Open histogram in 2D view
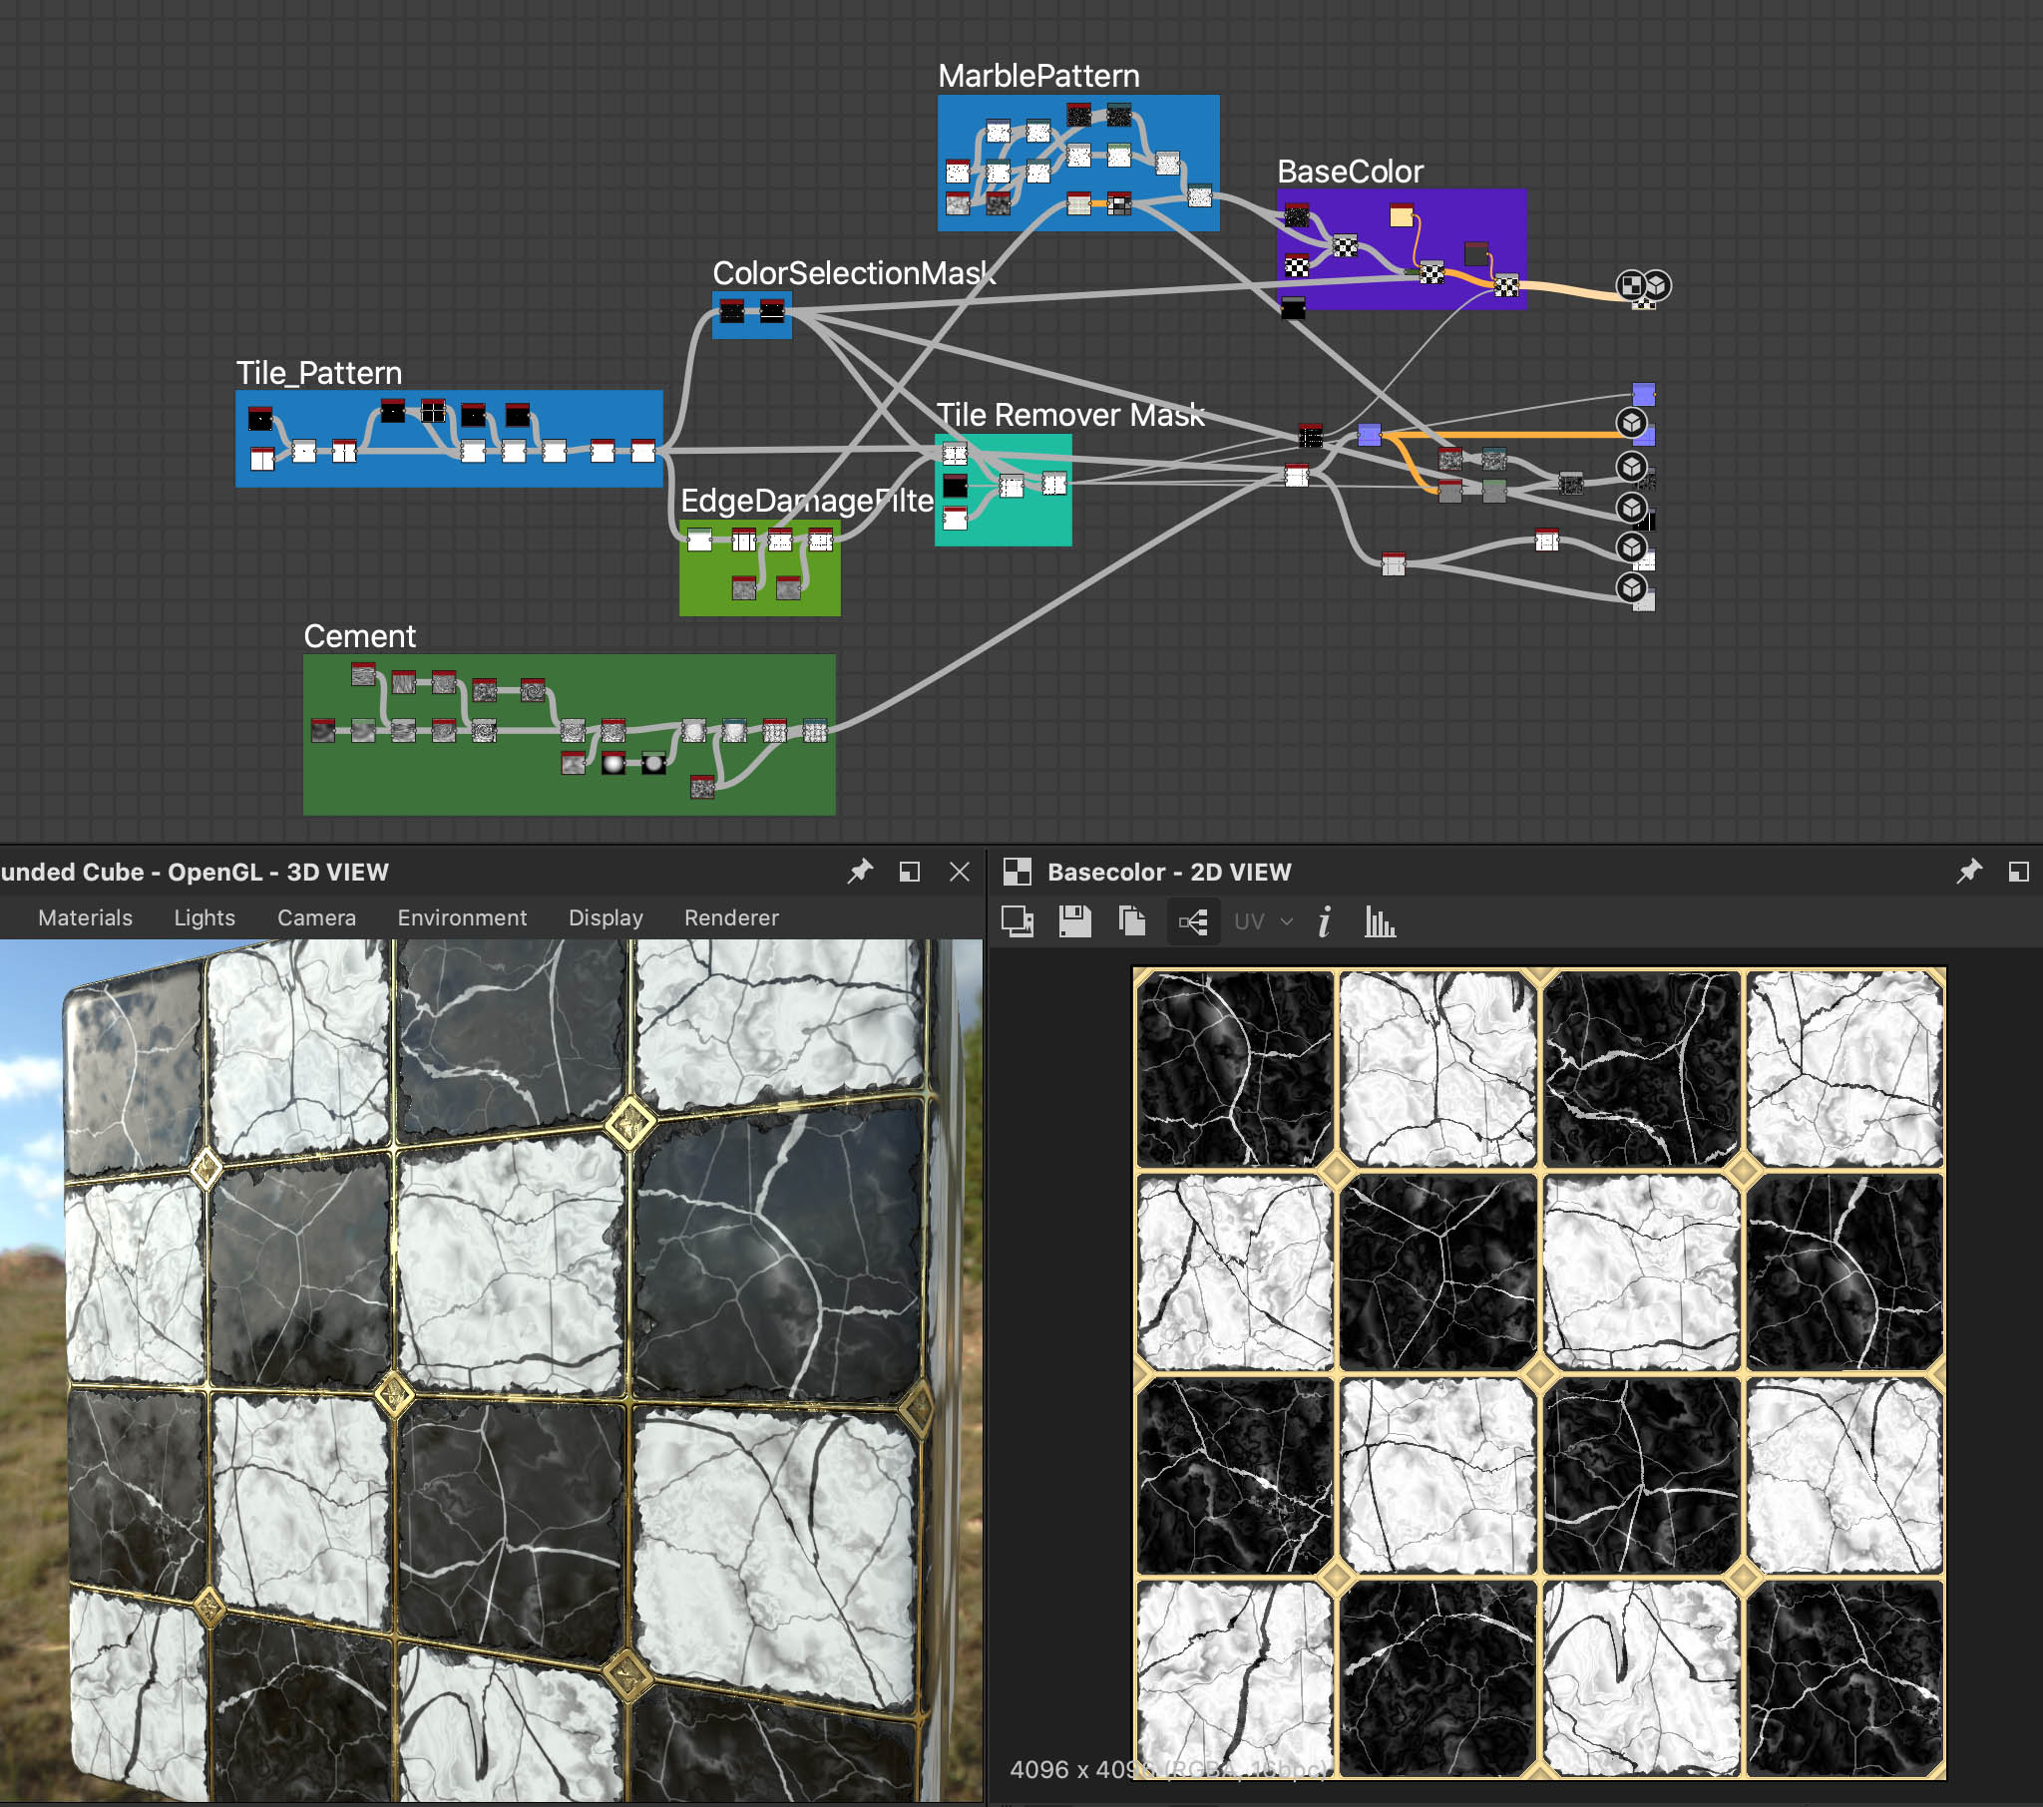This screenshot has height=1807, width=2043. 1380,920
